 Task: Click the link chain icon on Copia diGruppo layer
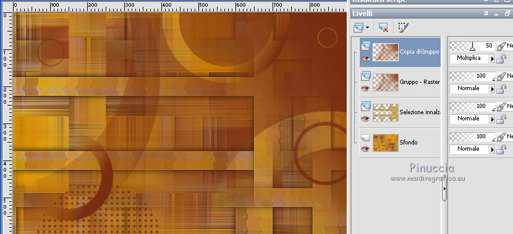tap(501, 46)
